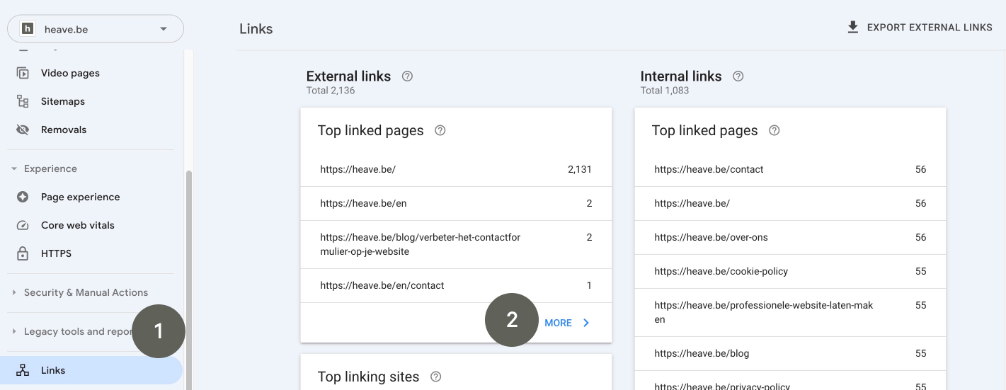1006x390 pixels.
Task: Click the sidebar vertical scrollbar
Action: [188, 280]
